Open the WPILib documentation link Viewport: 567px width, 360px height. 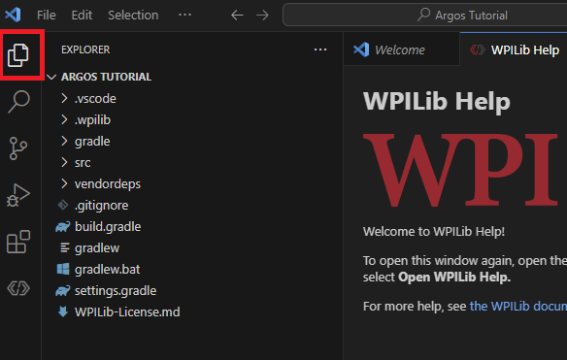pos(518,306)
